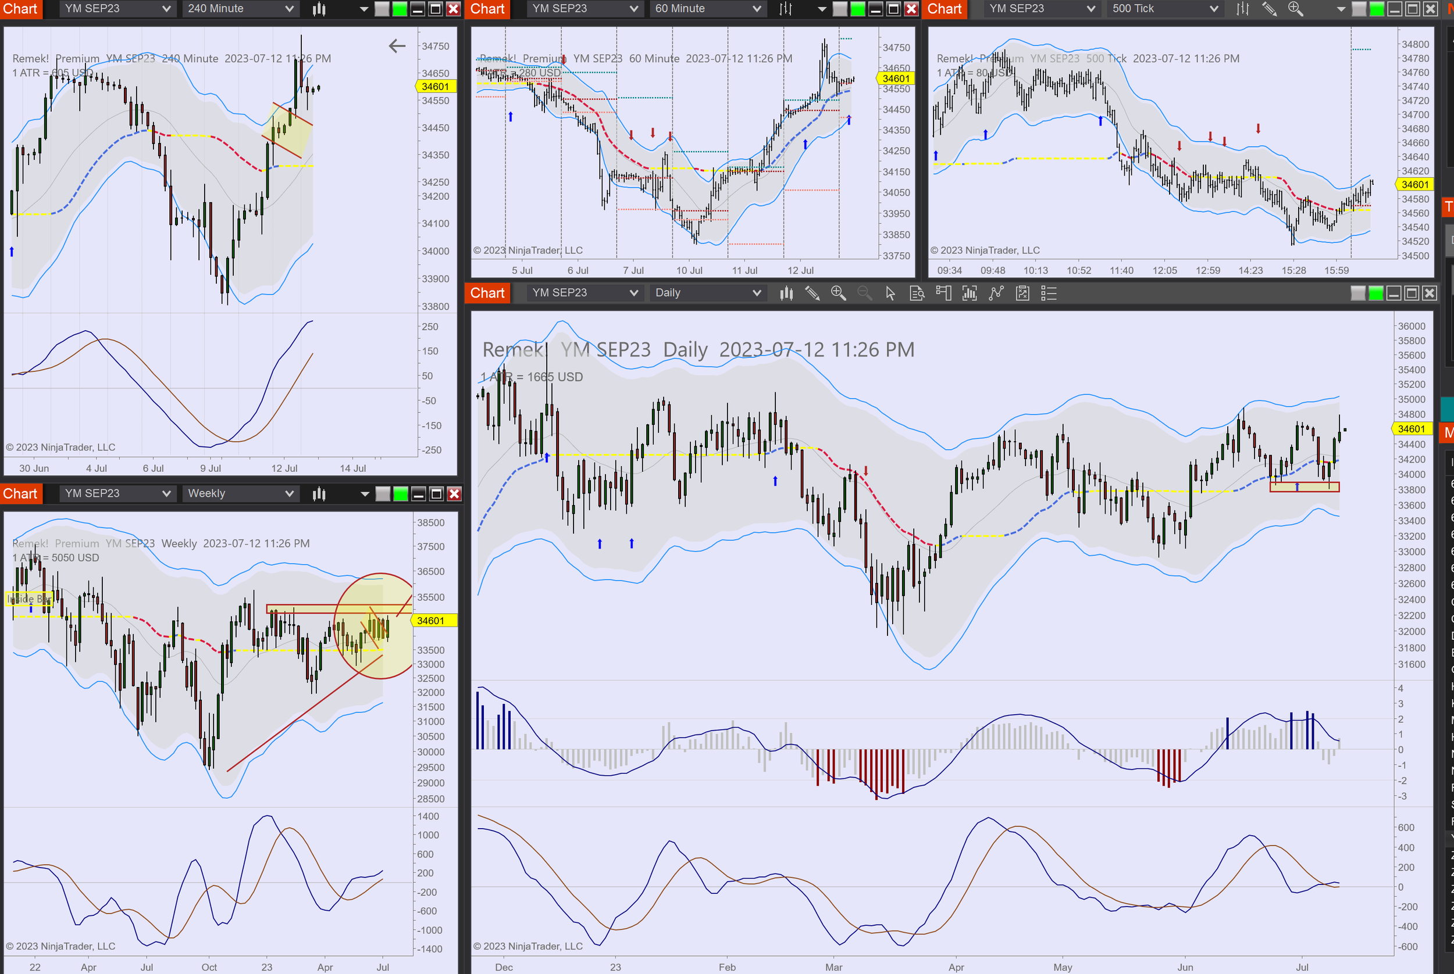The width and height of the screenshot is (1454, 974).
Task: Open properties list icon in Daily chart
Action: point(1049,293)
